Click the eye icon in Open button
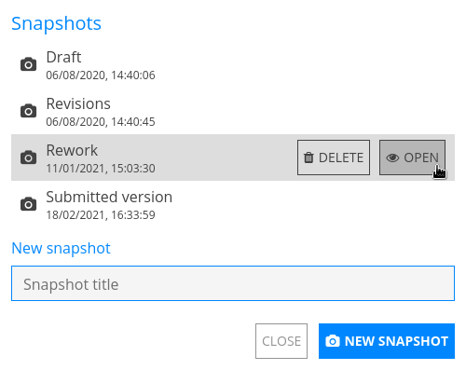The height and width of the screenshot is (370, 466). pos(392,158)
